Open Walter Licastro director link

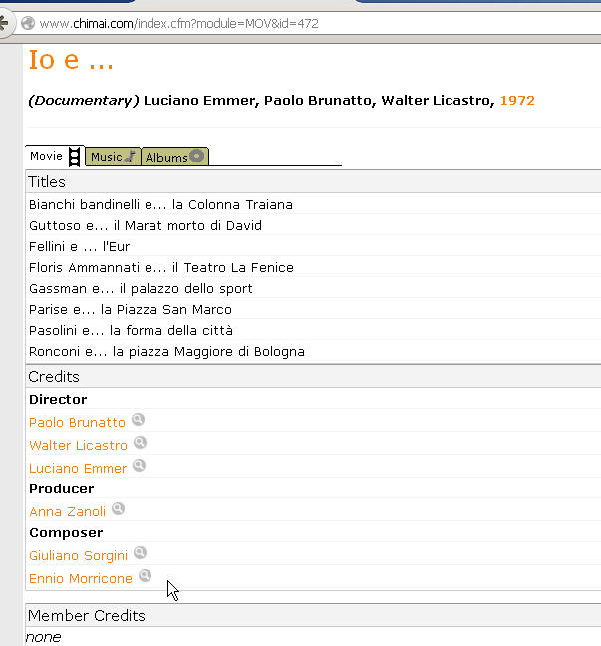pos(79,446)
